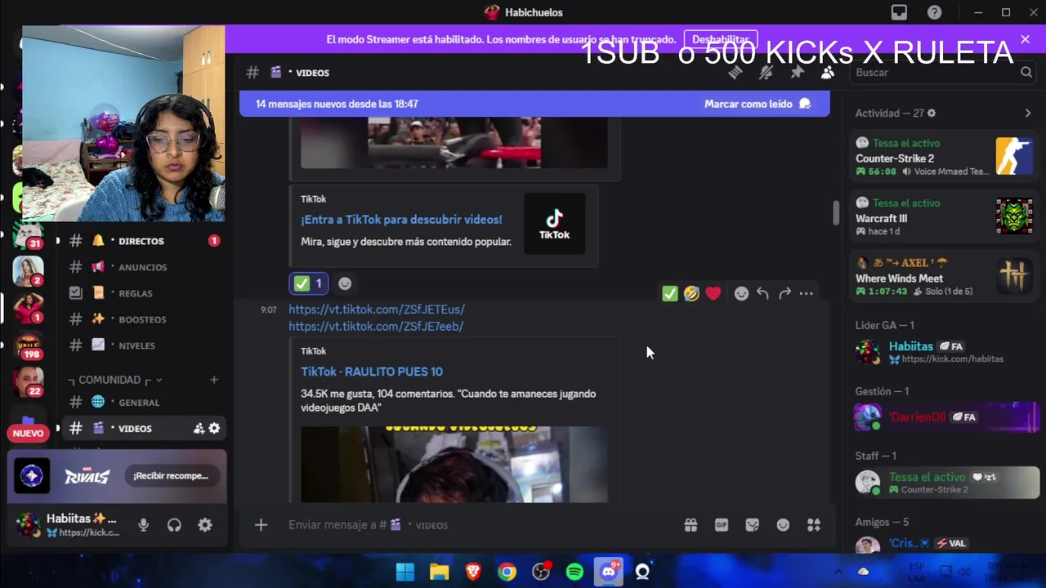Toggle headphones deafen
The height and width of the screenshot is (588, 1046).
[x=174, y=525]
